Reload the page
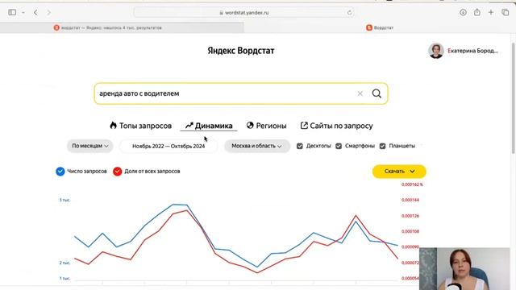The height and width of the screenshot is (290, 516). click(x=349, y=13)
